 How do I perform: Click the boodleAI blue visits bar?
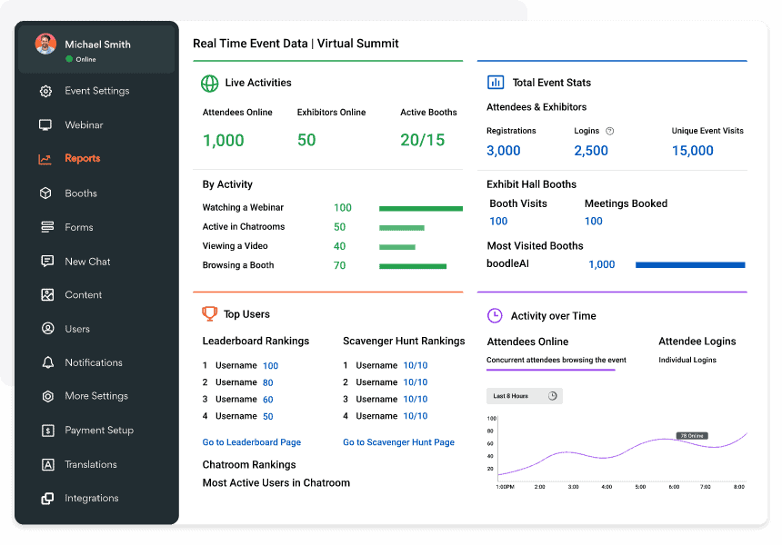(x=689, y=265)
